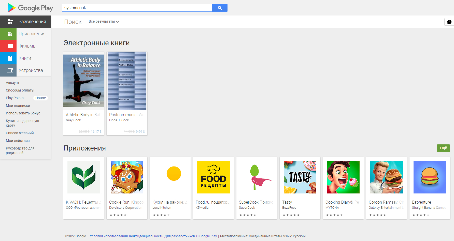Image resolution: width=454 pixels, height=241 pixels.
Task: Click the Outplay Entertainment developer link
Action: coord(386,208)
